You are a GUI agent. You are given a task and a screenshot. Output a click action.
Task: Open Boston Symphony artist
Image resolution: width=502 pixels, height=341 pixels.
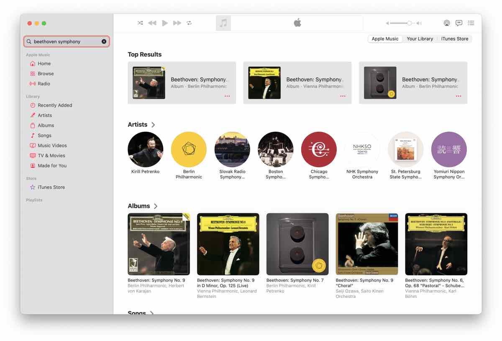[276, 149]
